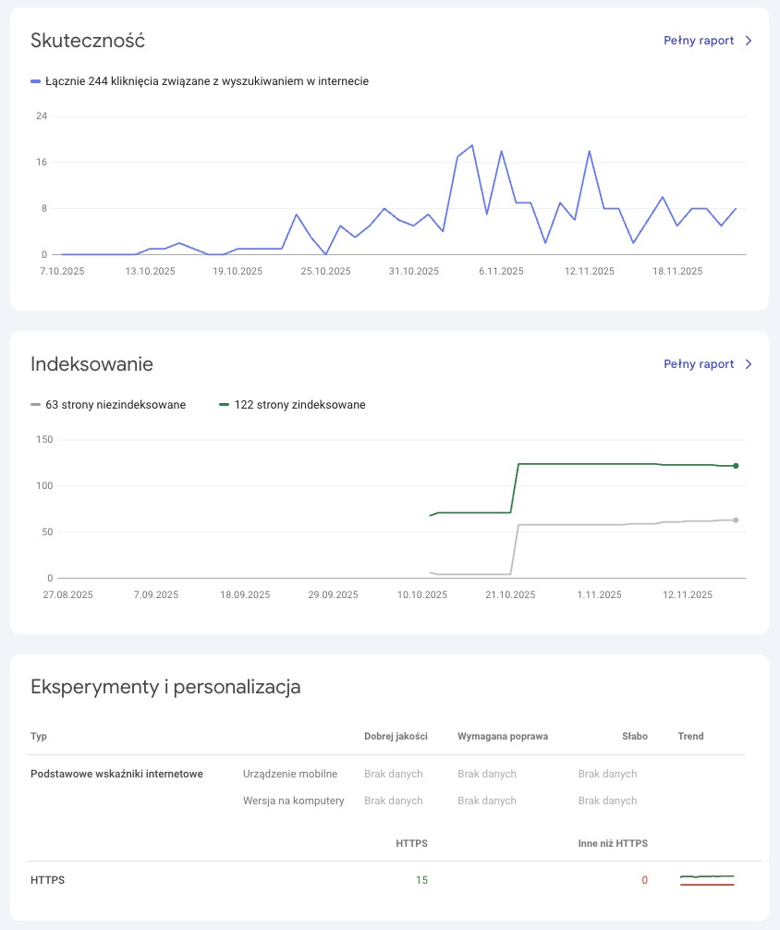This screenshot has width=780, height=930.
Task: Open Pełny raport link for Skuteczność
Action: [x=699, y=41]
